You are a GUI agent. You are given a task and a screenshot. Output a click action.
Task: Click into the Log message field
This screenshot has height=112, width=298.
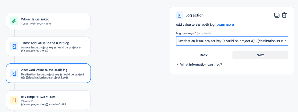click(x=232, y=41)
